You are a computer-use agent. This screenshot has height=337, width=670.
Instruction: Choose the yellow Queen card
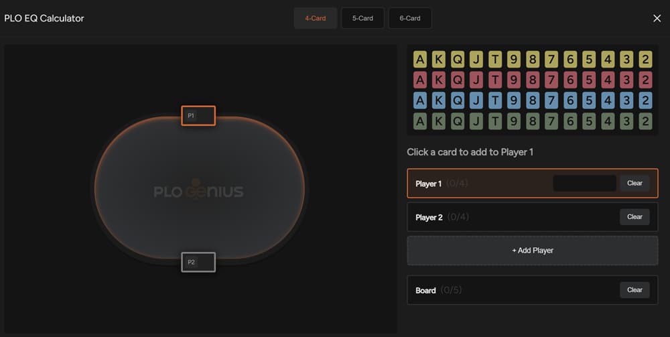[458, 60]
